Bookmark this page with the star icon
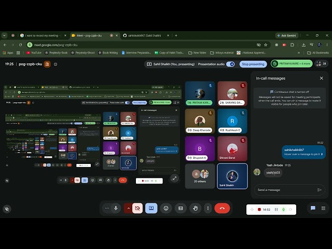The height and width of the screenshot is (249, 332). tap(266, 45)
